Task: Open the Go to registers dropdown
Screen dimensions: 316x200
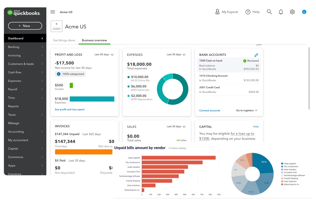Action: (247, 110)
